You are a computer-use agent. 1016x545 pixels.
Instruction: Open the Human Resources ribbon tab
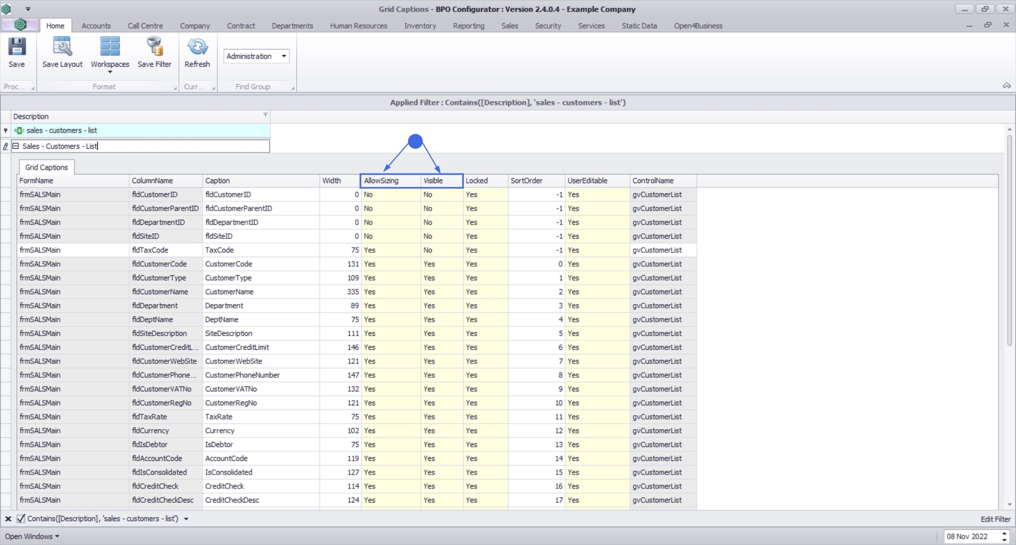358,26
